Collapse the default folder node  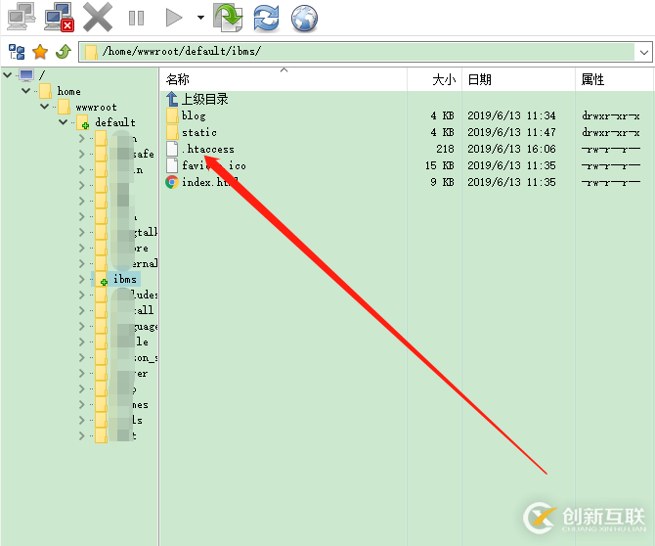coord(64,121)
